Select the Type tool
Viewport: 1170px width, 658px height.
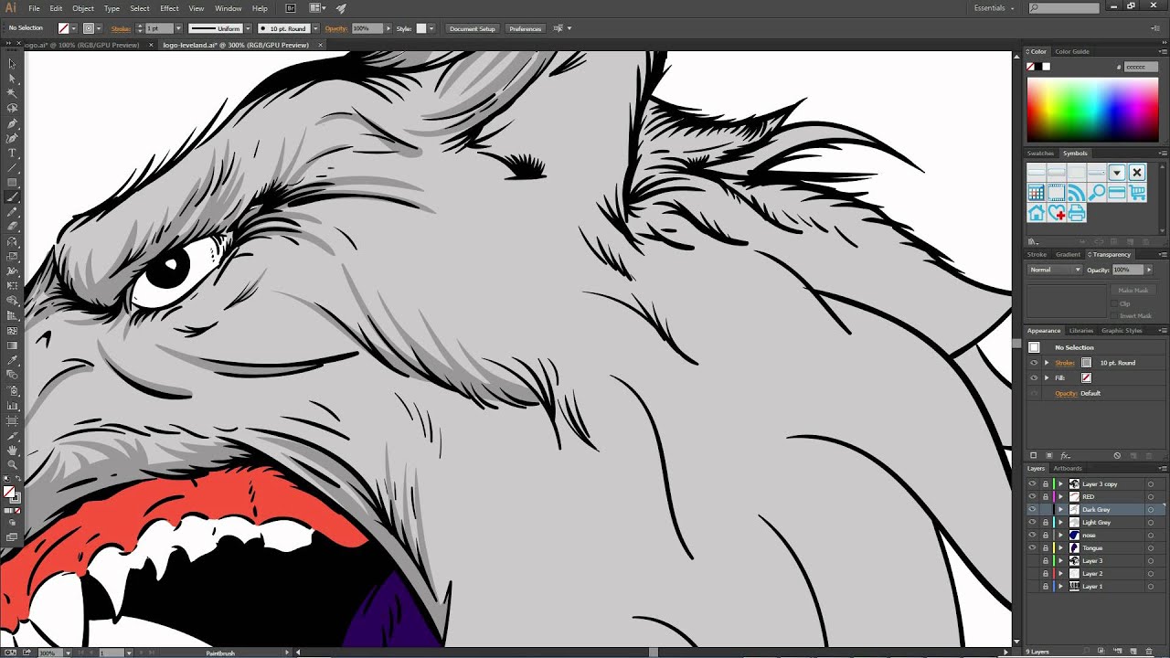click(12, 152)
